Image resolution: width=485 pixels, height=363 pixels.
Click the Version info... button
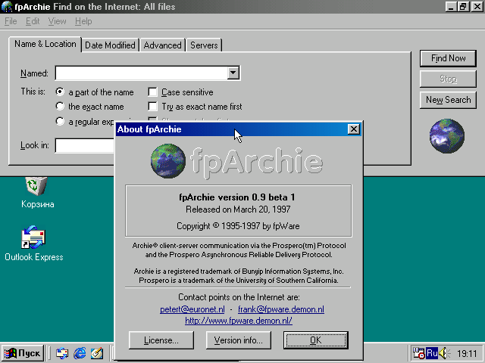[x=239, y=340]
